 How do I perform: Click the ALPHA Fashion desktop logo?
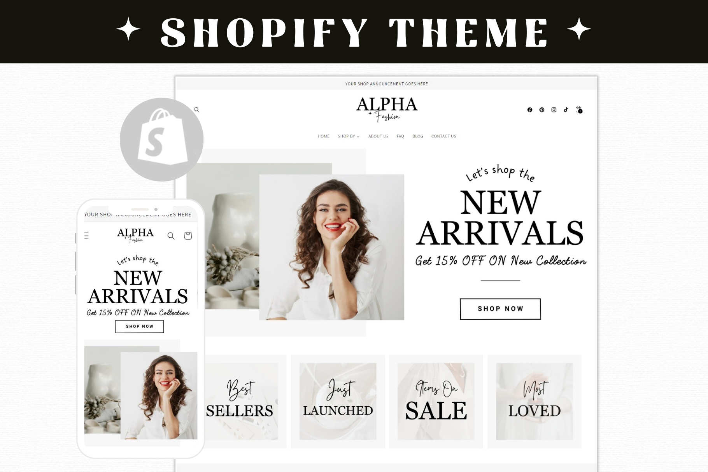387,109
